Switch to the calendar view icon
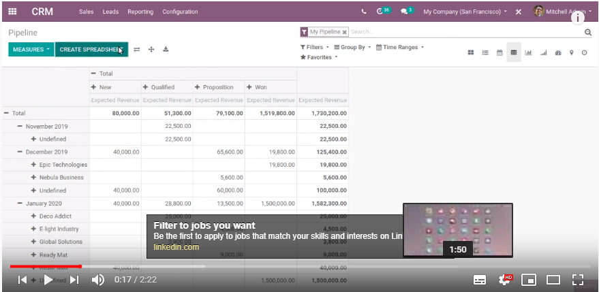The height and width of the screenshot is (292, 599). tap(500, 52)
